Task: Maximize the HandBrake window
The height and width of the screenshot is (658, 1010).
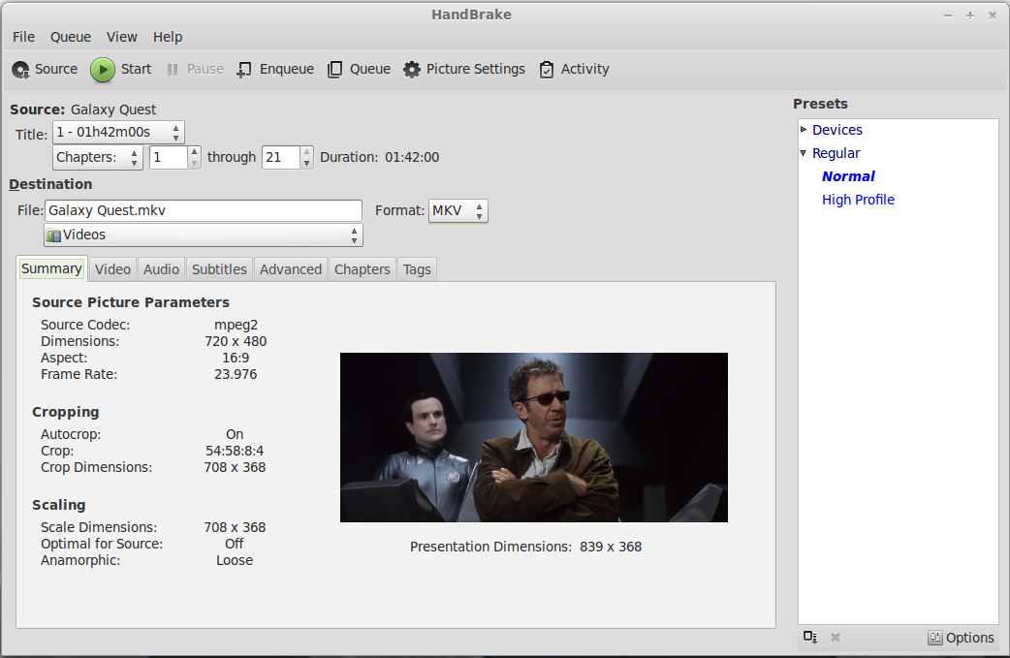Action: point(970,16)
